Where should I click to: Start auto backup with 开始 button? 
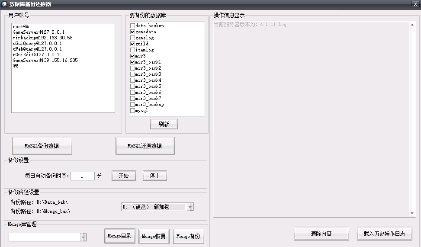pyautogui.click(x=124, y=176)
